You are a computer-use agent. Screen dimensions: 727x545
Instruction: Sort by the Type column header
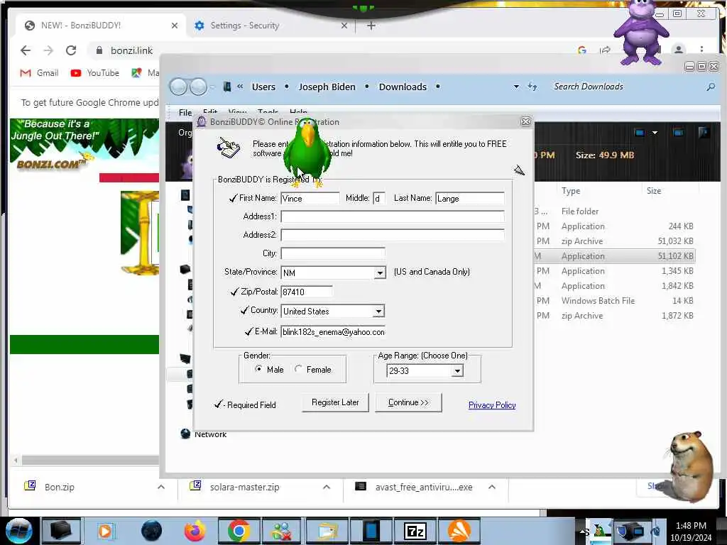[571, 191]
